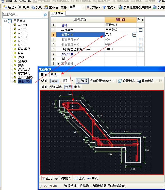
Task: Click the 备注 value cell
Action: click(121, 59)
